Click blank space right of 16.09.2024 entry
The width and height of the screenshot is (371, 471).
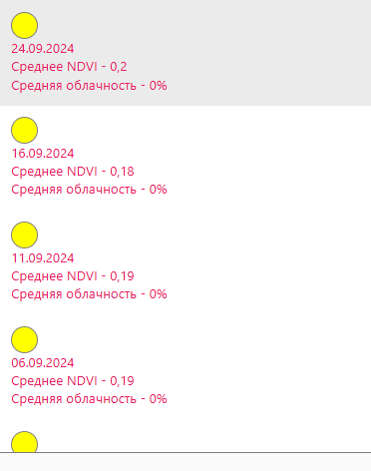pos(266,158)
